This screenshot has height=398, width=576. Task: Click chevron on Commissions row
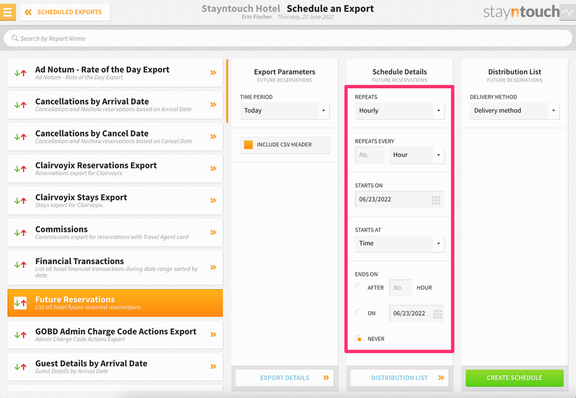point(213,232)
